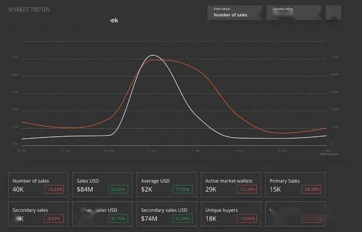Click the -15.66% Unique buyers badge
362x232 pixels.
pos(246,218)
